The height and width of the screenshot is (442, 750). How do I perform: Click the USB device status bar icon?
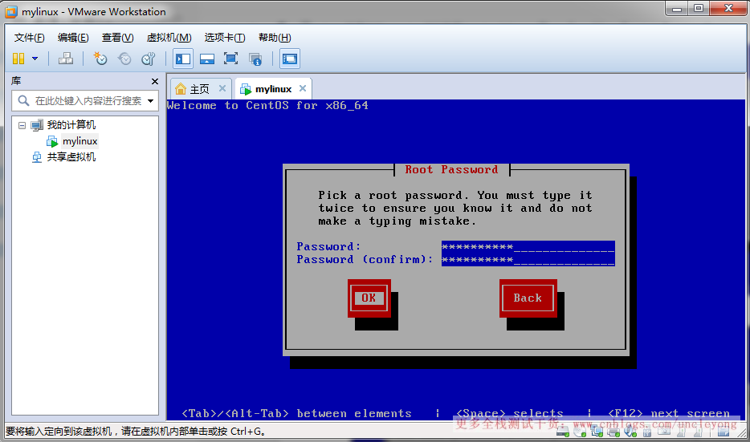pyautogui.click(x=647, y=432)
